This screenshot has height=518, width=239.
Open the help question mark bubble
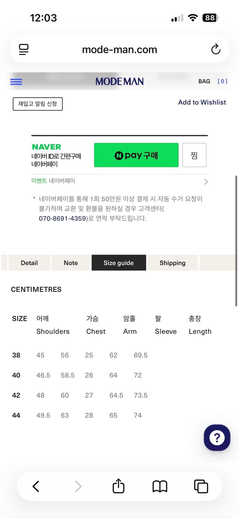tap(217, 438)
